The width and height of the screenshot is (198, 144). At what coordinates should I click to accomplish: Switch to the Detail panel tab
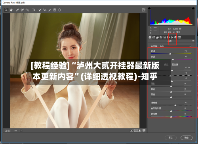[x=157, y=37]
